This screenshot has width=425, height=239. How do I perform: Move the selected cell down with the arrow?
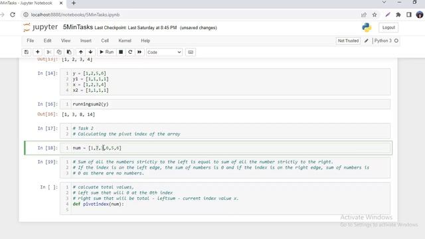point(90,52)
